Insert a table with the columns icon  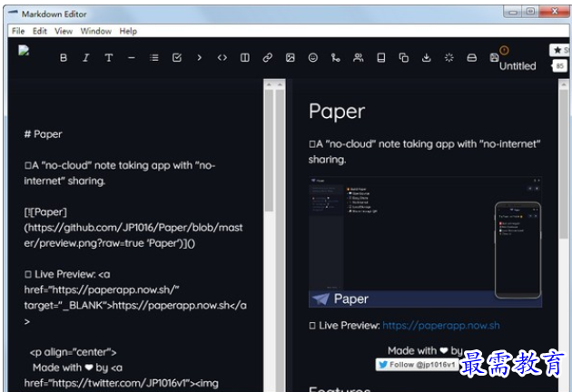coord(245,57)
